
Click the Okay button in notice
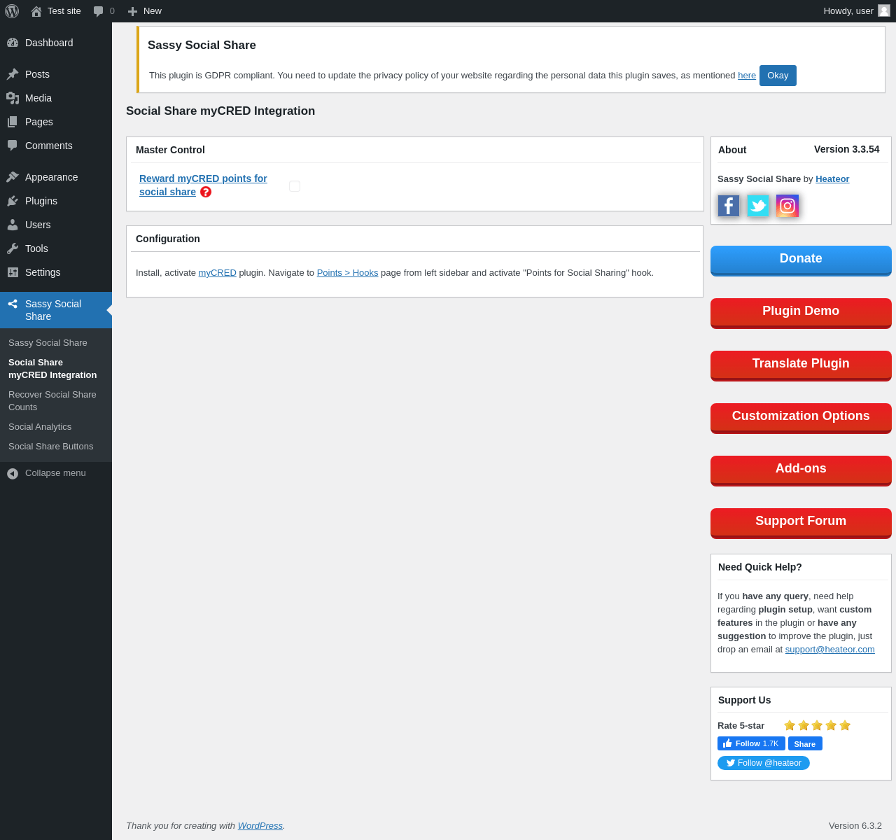tap(778, 76)
